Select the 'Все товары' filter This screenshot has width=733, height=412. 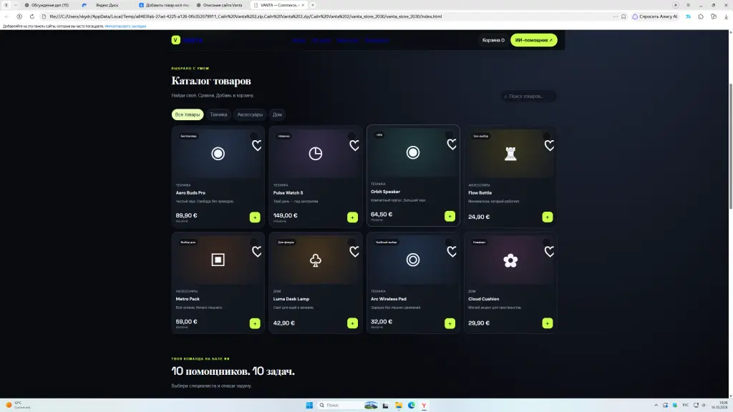click(x=188, y=114)
